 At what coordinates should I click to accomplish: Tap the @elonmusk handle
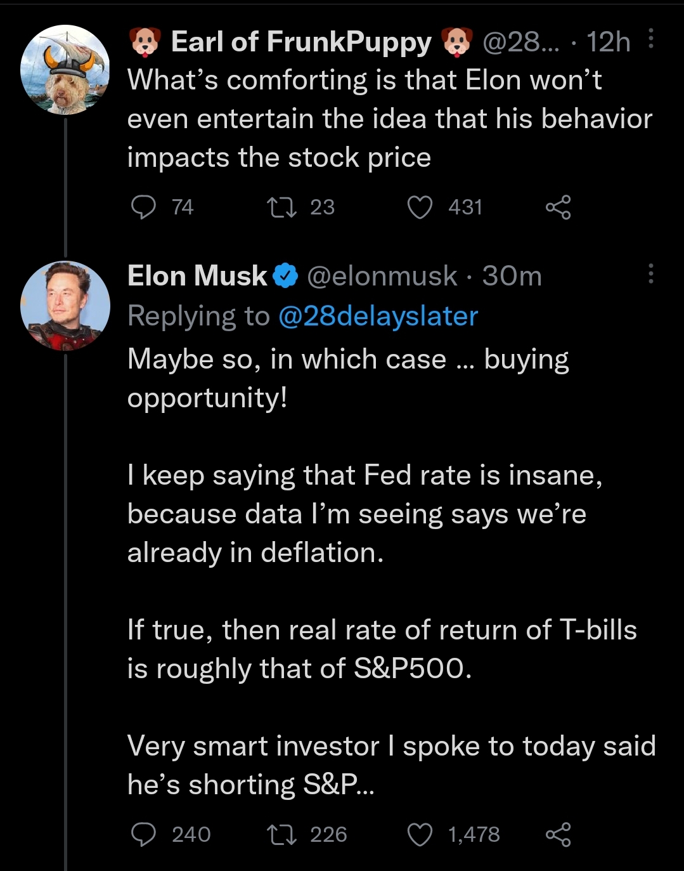pos(382,276)
